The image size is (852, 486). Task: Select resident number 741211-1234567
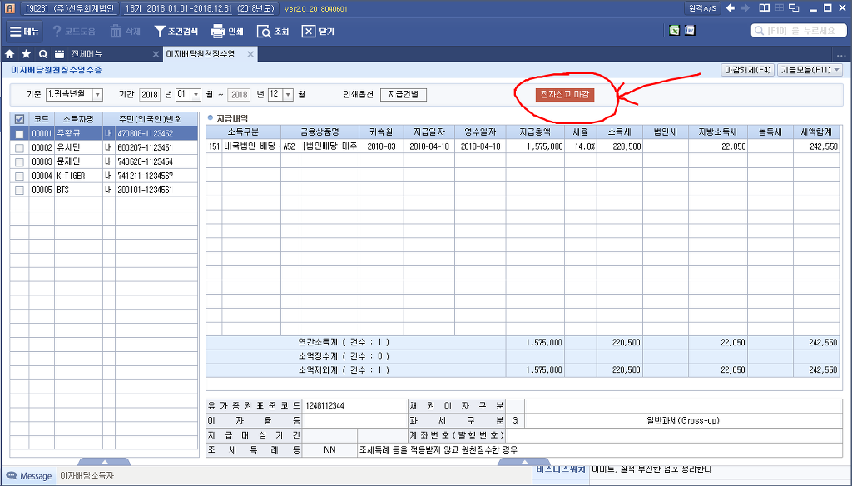(x=145, y=176)
